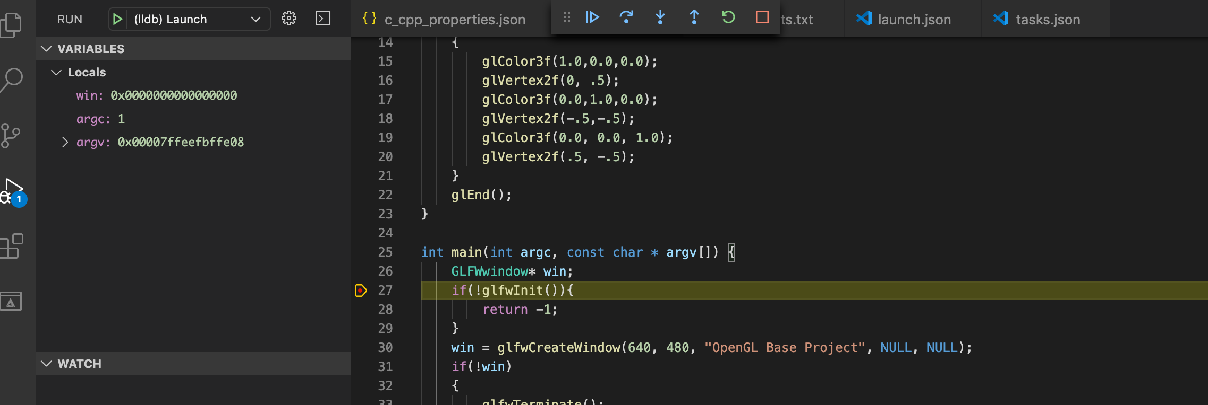Switch to the launch.json tab
Image resolution: width=1208 pixels, height=405 pixels.
913,20
